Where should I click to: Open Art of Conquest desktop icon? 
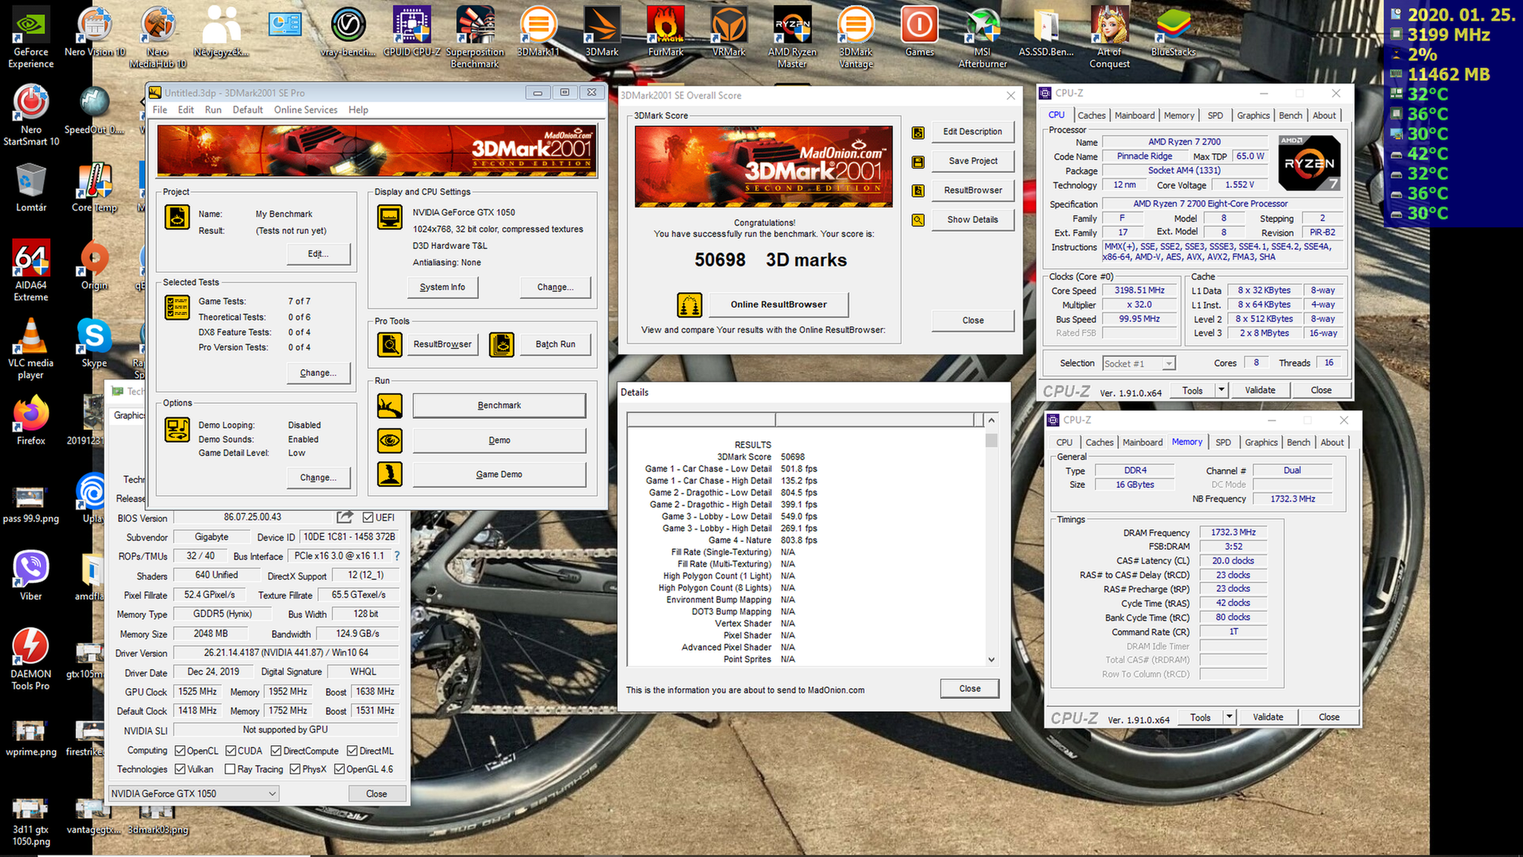coord(1110,36)
